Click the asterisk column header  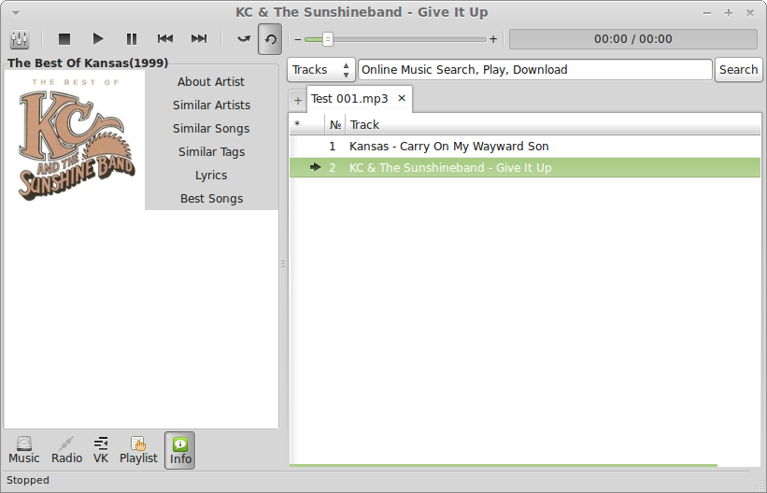click(306, 125)
